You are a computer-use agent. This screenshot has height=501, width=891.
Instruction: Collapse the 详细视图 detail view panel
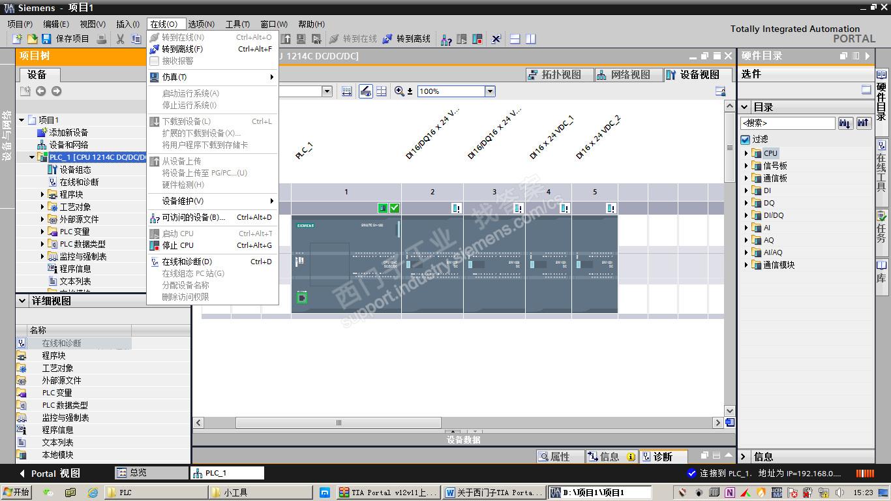pos(23,301)
